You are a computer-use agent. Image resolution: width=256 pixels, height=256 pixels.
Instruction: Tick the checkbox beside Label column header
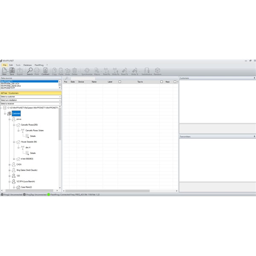[x=120, y=81]
